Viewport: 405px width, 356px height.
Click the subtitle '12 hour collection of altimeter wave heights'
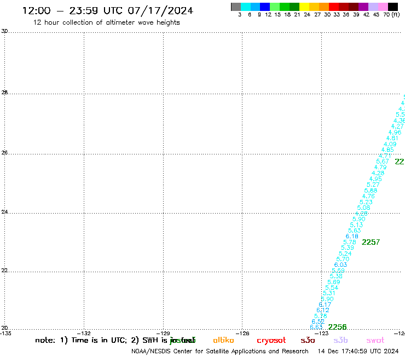(x=106, y=22)
